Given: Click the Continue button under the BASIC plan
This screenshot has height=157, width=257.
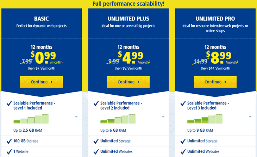Looking at the screenshot, I should pos(41,82).
